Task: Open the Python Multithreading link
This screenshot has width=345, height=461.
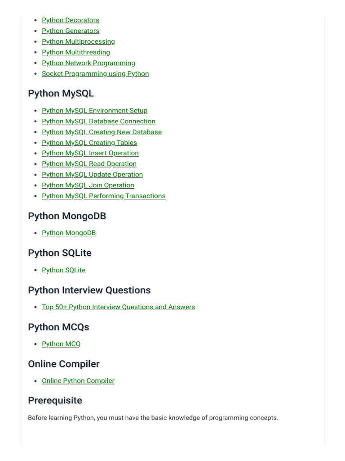Action: (75, 52)
